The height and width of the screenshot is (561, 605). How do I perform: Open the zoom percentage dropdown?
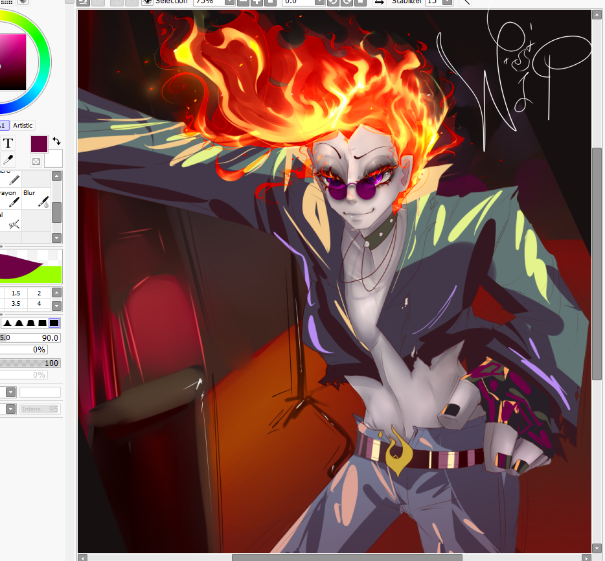tap(229, 2)
